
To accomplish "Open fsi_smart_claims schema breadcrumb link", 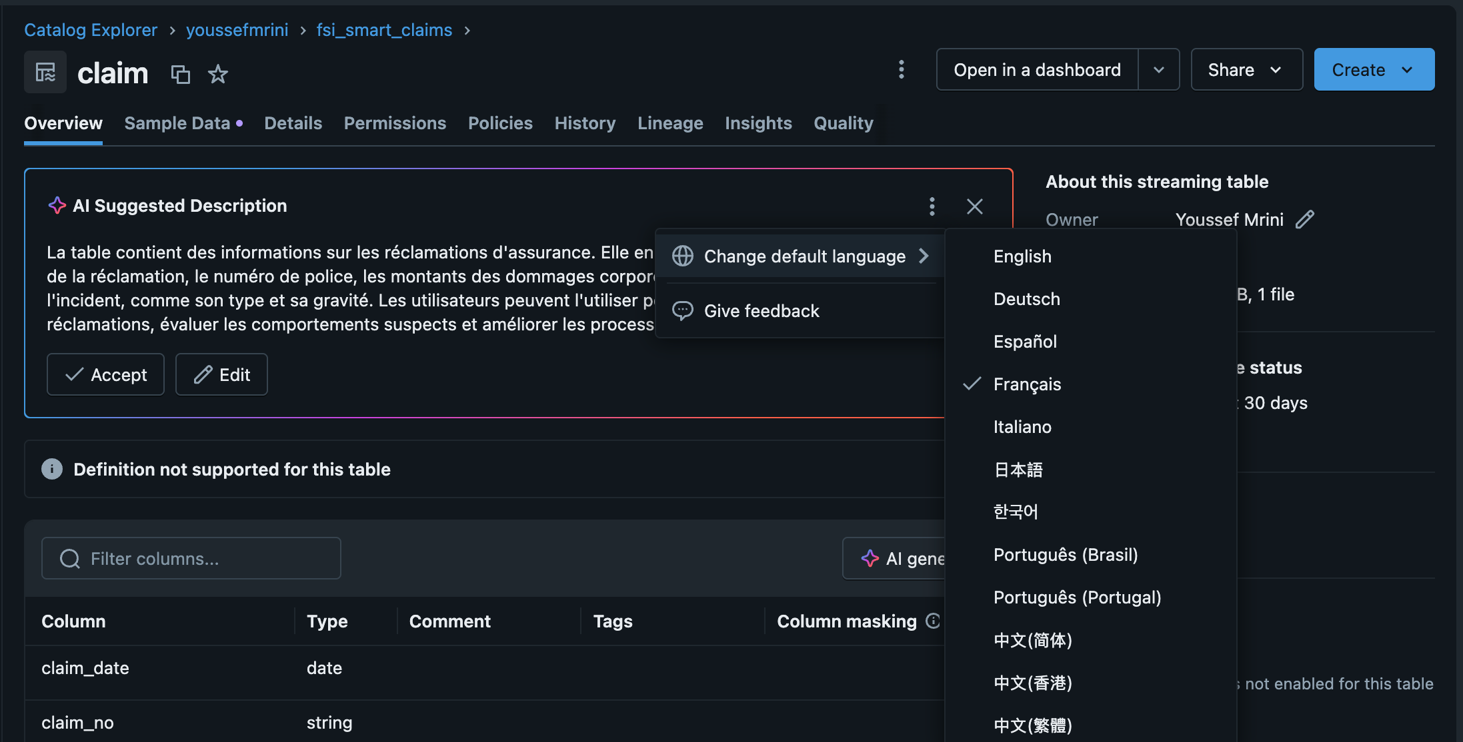I will click(x=384, y=30).
